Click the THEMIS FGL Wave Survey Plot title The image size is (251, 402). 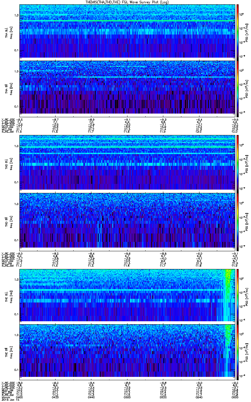pyautogui.click(x=128, y=2)
